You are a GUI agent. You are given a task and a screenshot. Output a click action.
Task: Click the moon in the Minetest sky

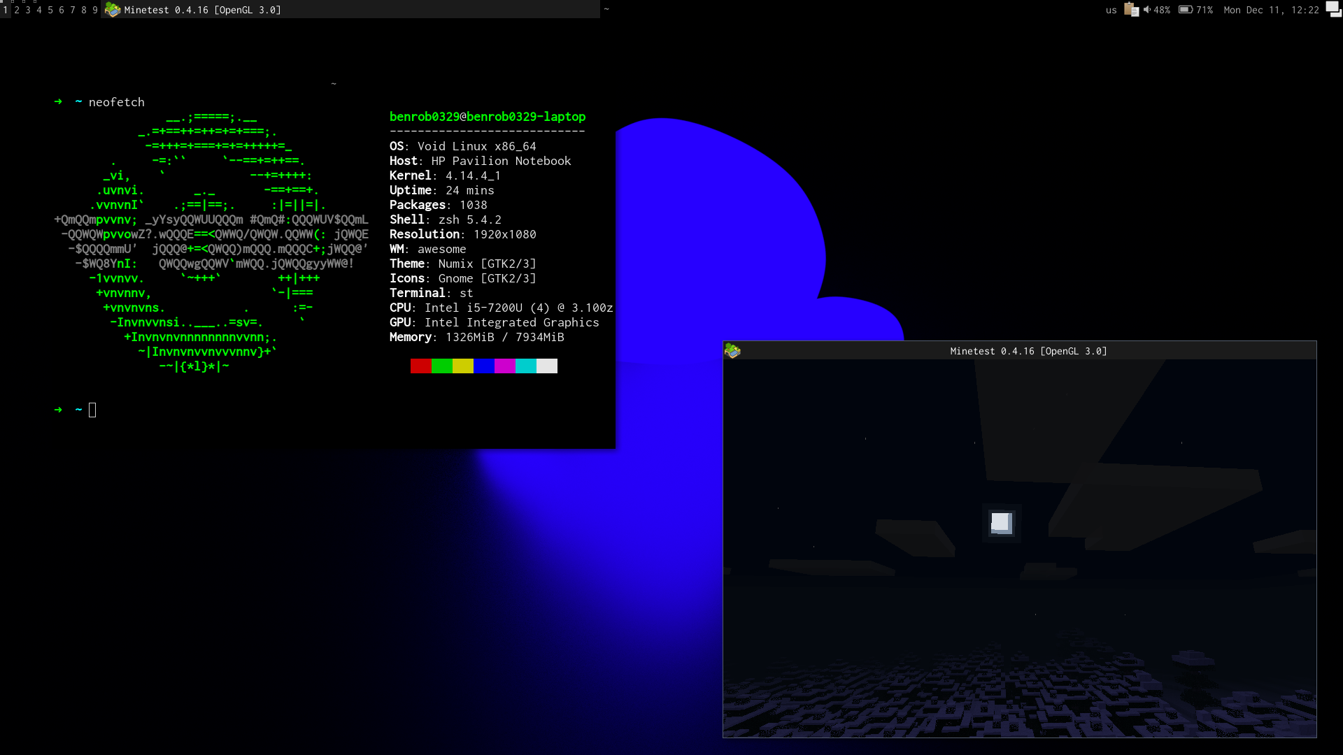pos(1001,523)
